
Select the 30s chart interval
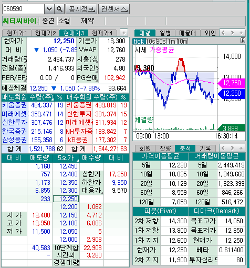pos(161,42)
